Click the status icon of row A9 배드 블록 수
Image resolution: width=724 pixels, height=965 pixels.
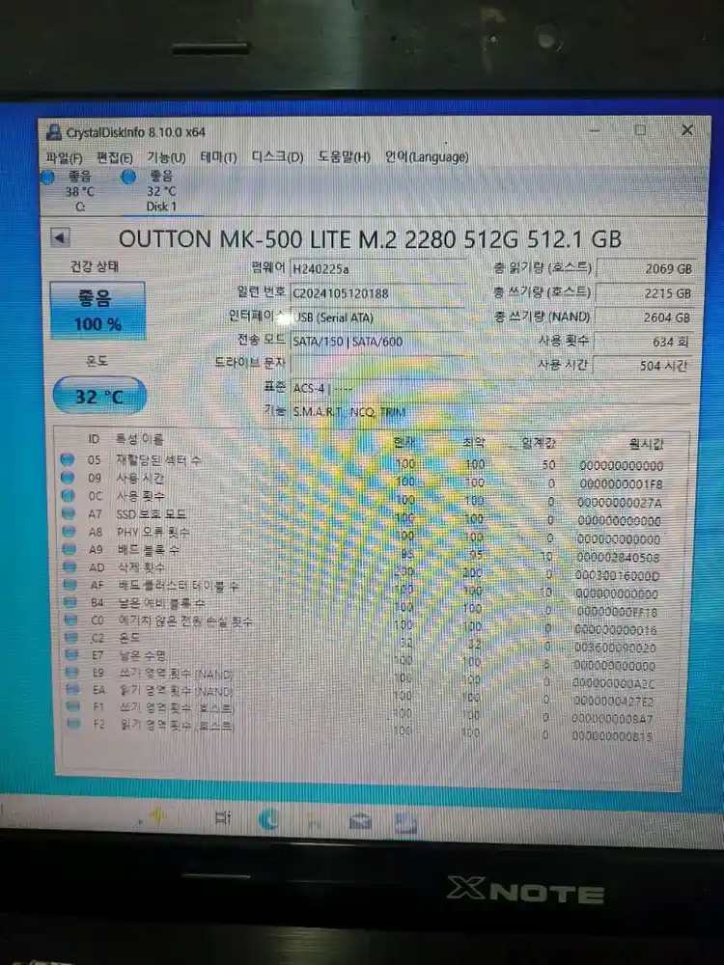[x=70, y=549]
